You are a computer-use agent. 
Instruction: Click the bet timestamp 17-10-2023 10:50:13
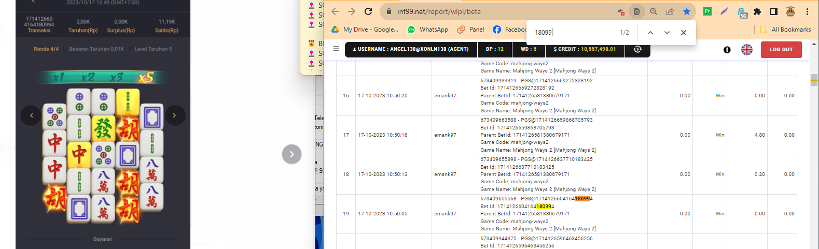pos(383,174)
